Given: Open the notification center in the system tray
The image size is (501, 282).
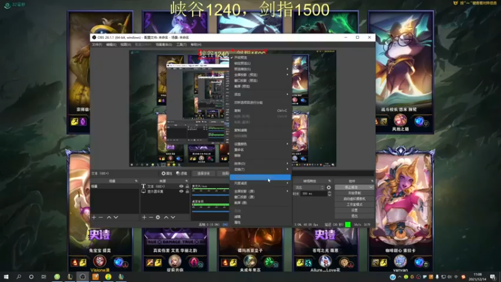Looking at the screenshot, I should (493, 276).
